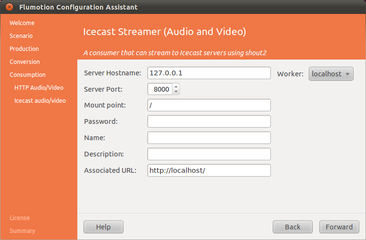Proceed Forward to the next step

339,227
